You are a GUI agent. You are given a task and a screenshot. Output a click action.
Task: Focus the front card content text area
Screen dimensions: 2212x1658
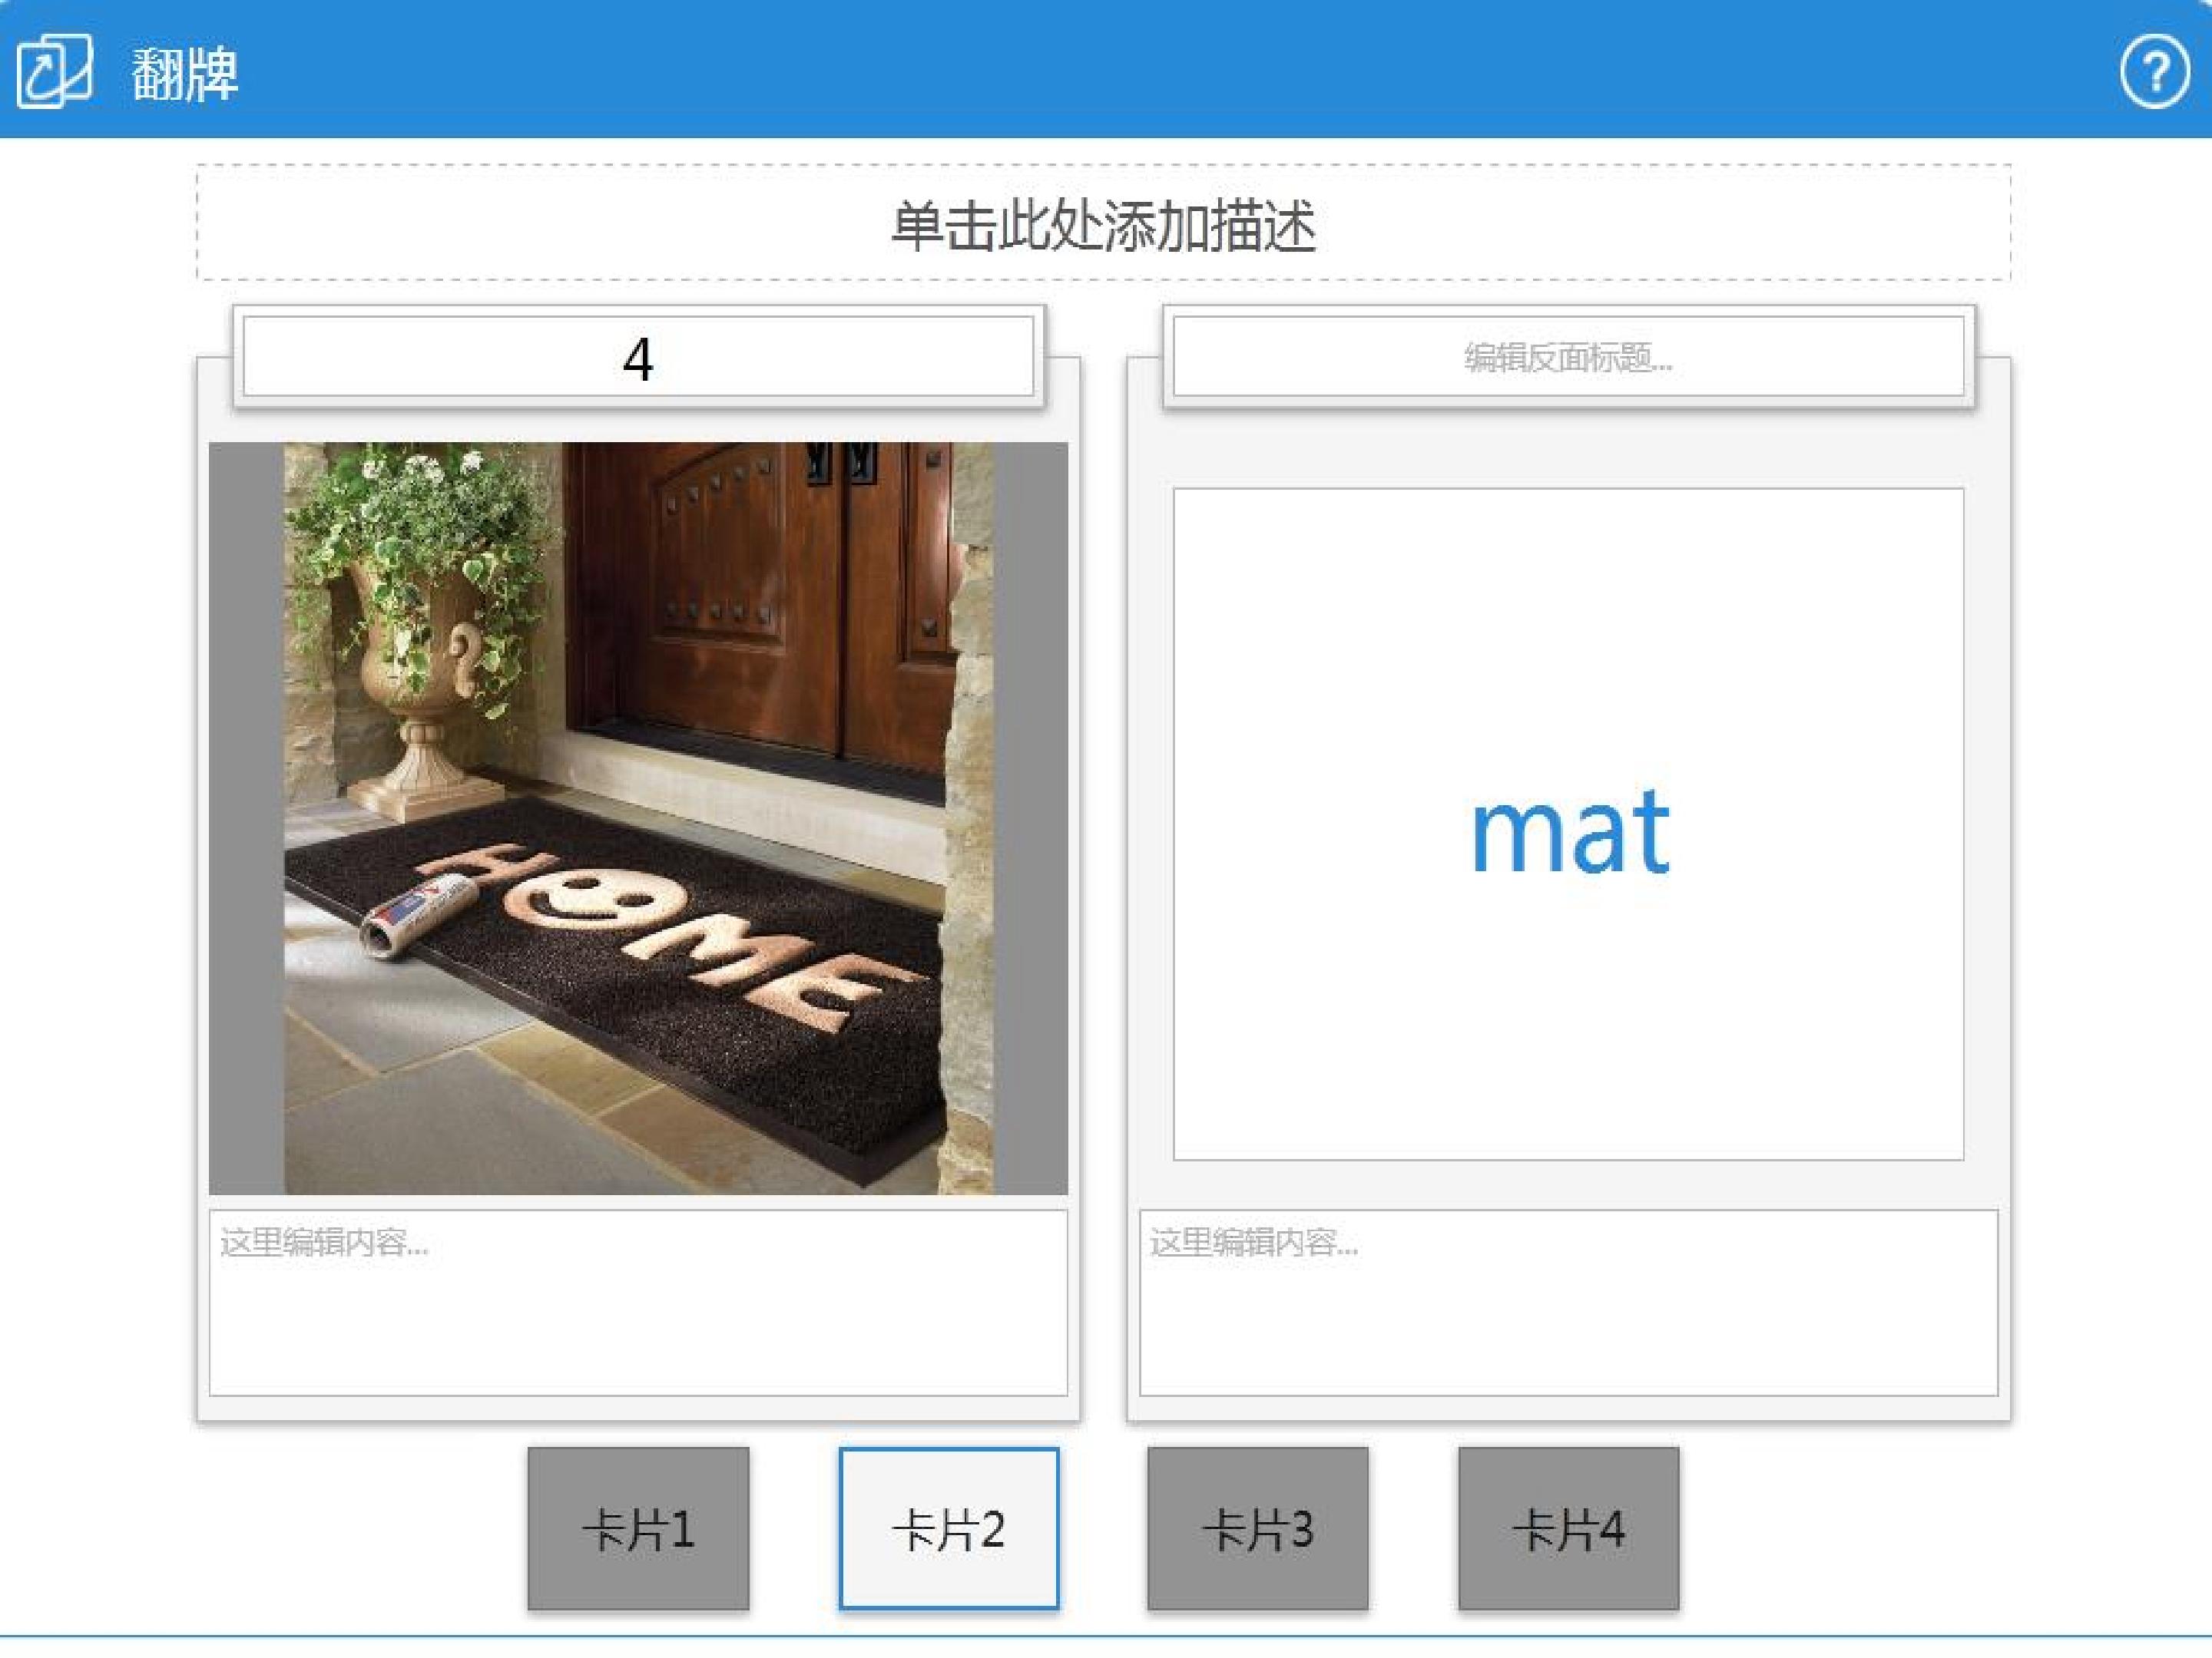[x=638, y=1302]
